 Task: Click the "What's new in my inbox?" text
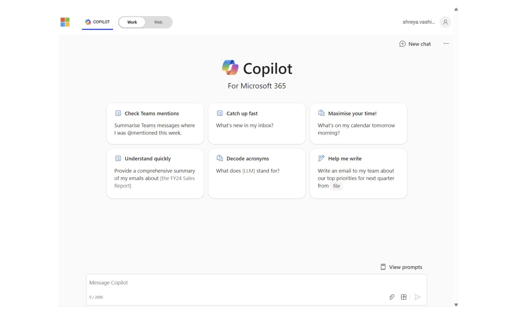245,125
